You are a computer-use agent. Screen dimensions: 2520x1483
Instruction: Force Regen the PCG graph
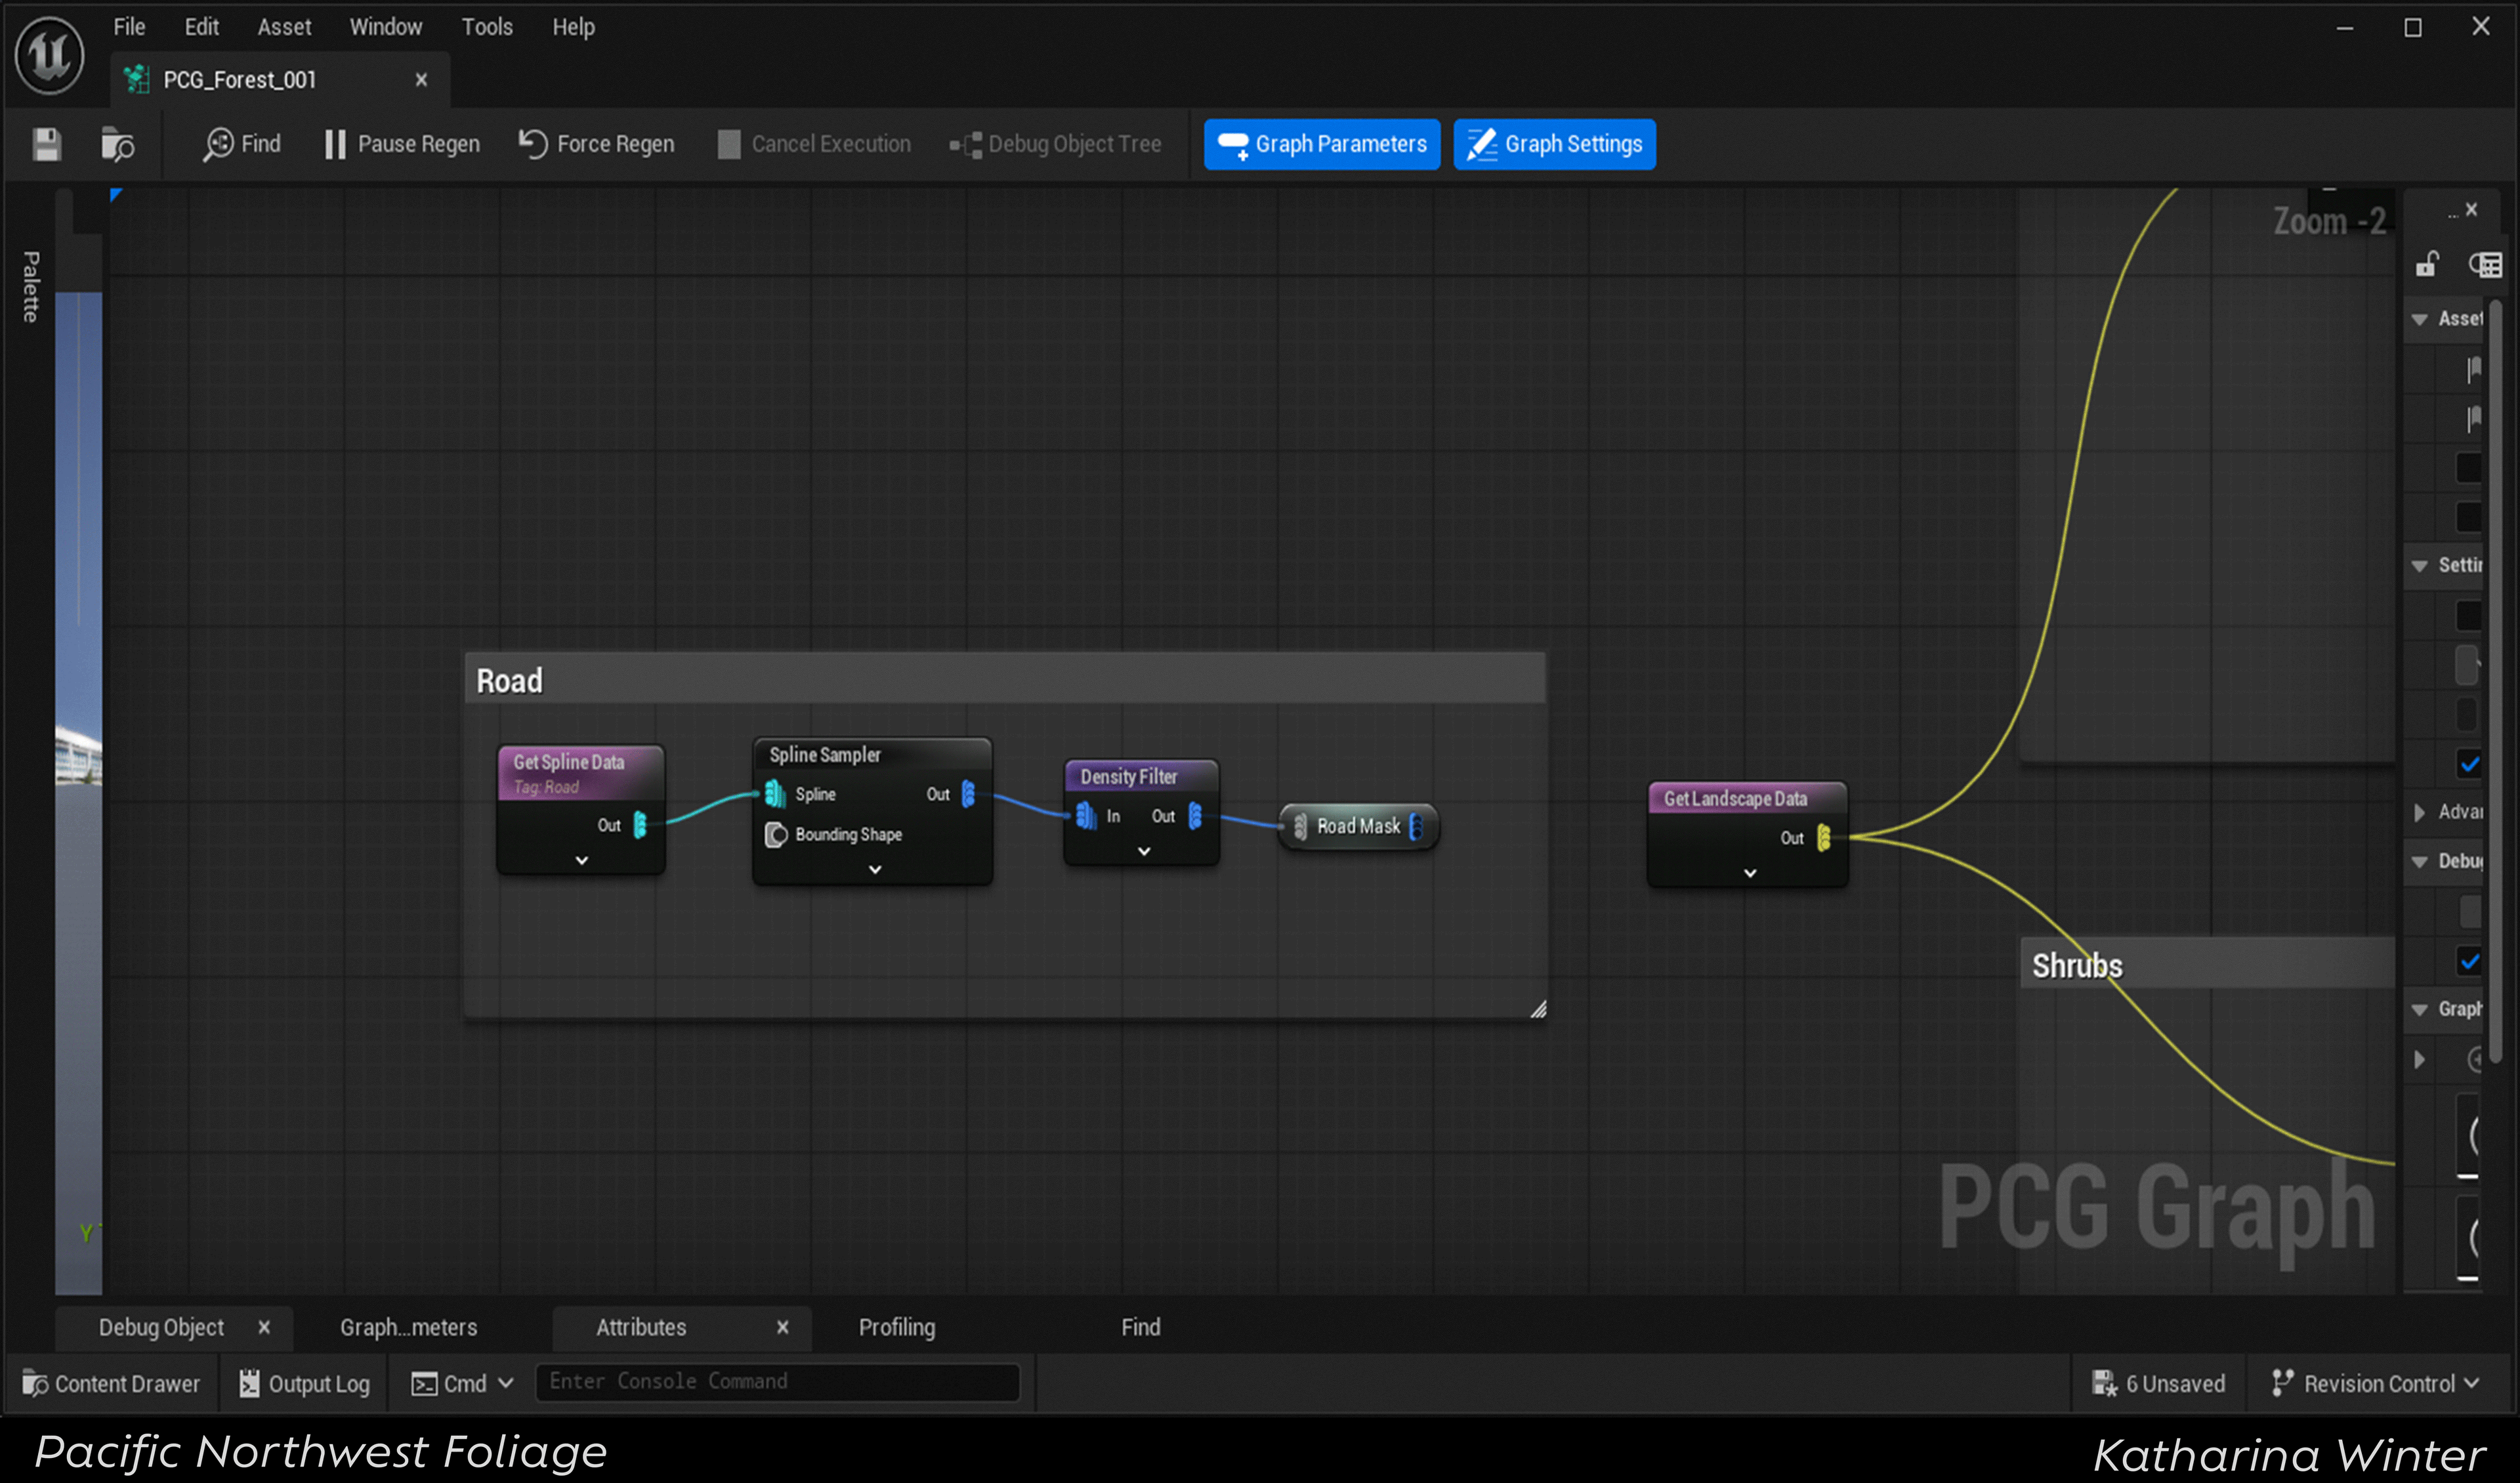(597, 144)
